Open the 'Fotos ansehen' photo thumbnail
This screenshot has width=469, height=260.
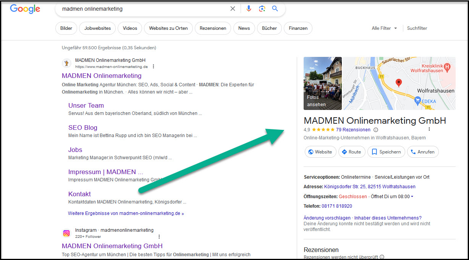coord(323,84)
